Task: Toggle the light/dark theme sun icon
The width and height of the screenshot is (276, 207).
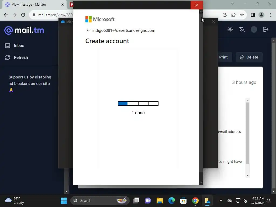Action: [230, 29]
